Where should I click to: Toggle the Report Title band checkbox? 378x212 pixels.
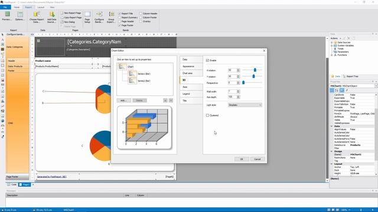point(119,14)
